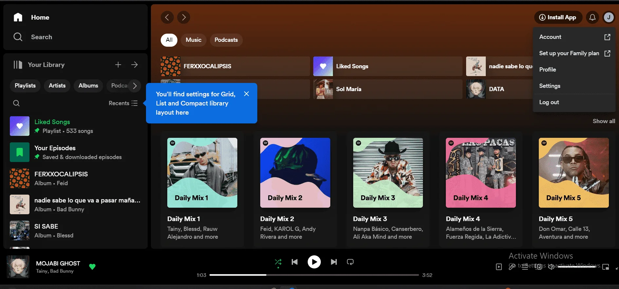The width and height of the screenshot is (619, 289).
Task: Open the DATA shortcut tile
Action: [500, 89]
